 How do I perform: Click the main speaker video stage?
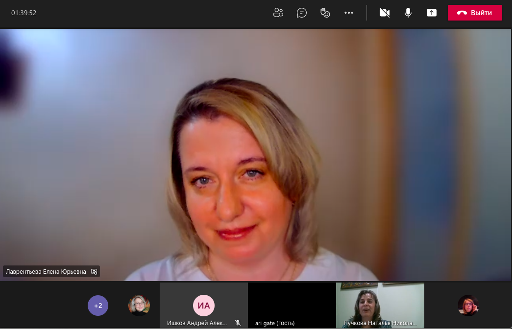click(255, 147)
